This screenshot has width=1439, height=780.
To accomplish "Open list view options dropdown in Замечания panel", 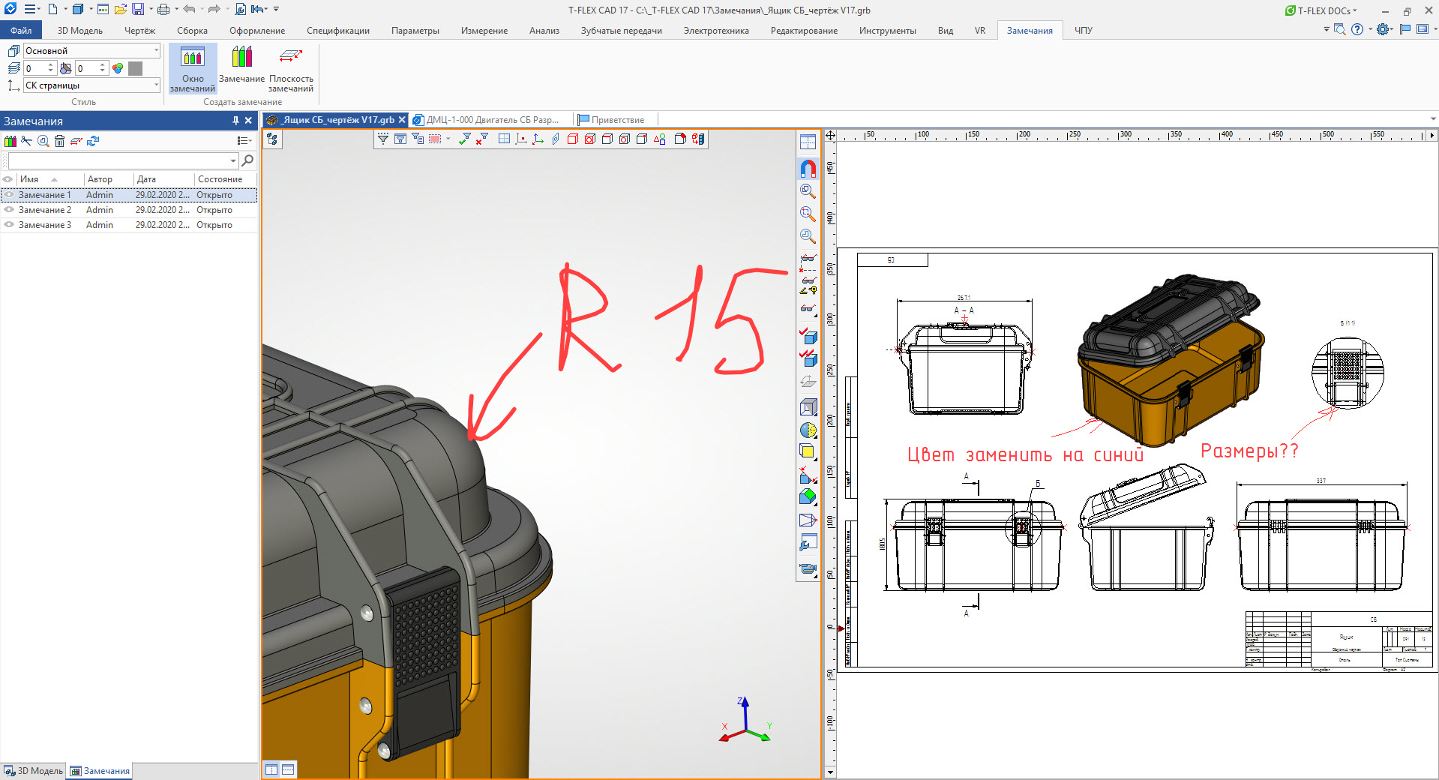I will pos(244,141).
